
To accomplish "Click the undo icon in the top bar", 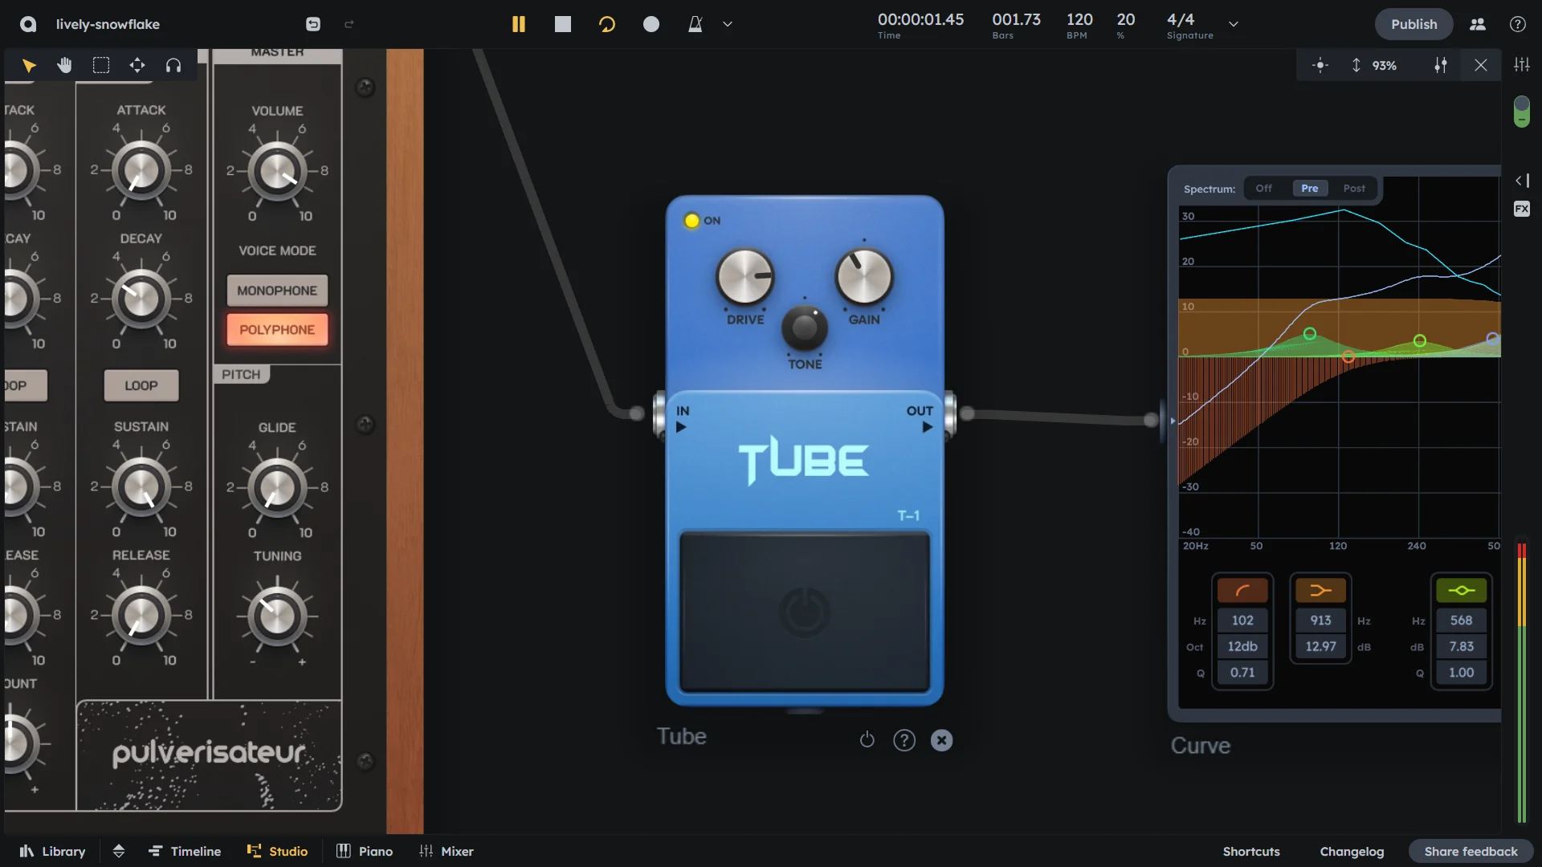I will [312, 24].
